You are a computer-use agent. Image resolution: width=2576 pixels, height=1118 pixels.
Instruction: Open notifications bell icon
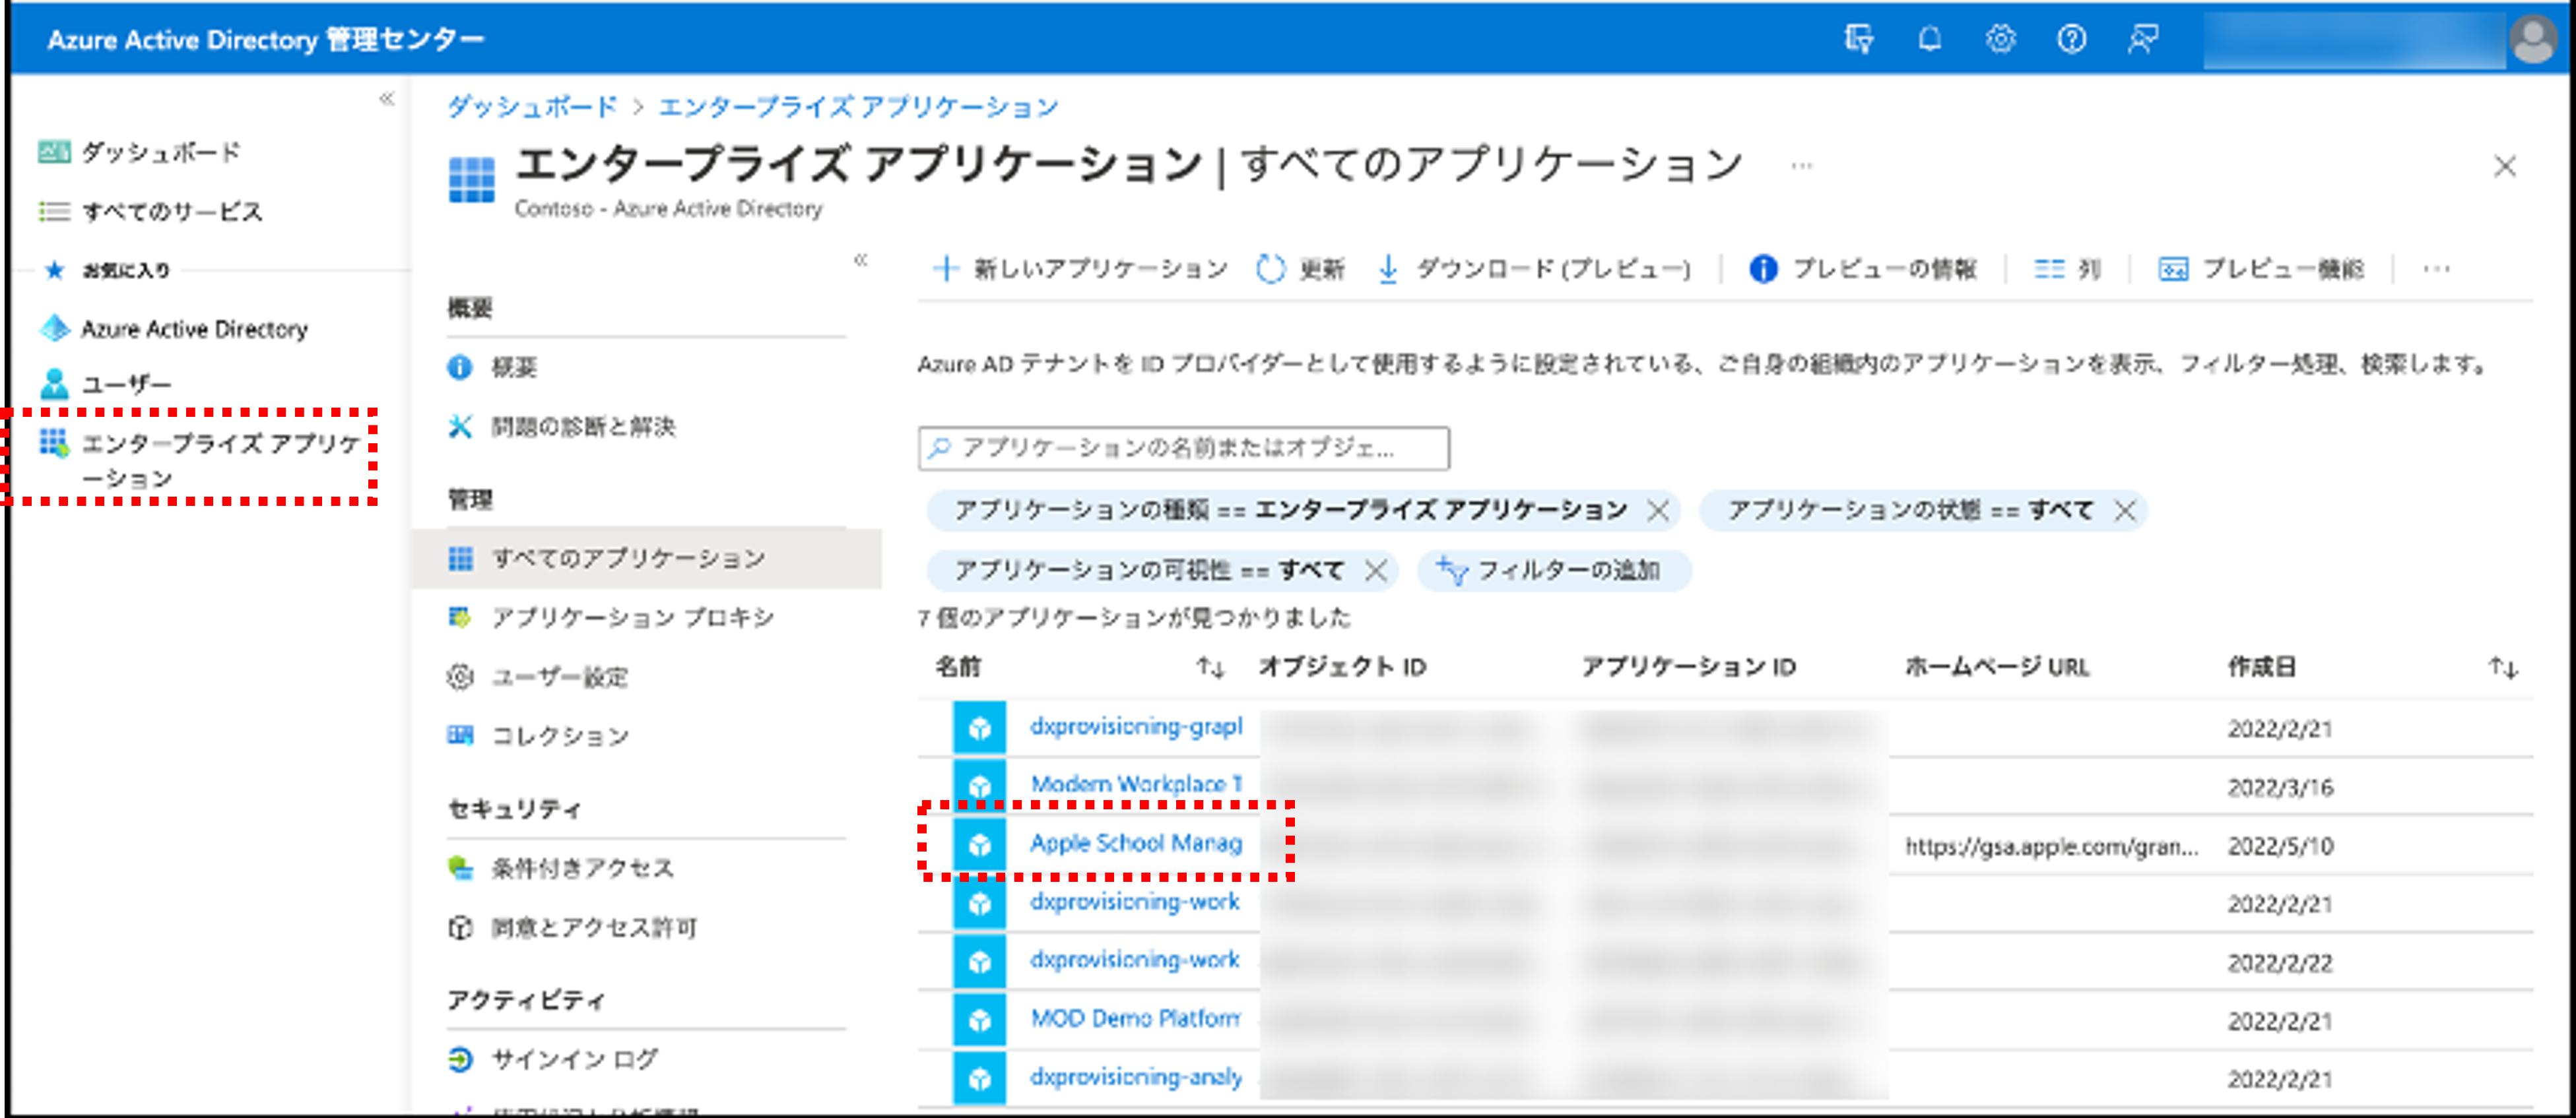click(x=1929, y=39)
